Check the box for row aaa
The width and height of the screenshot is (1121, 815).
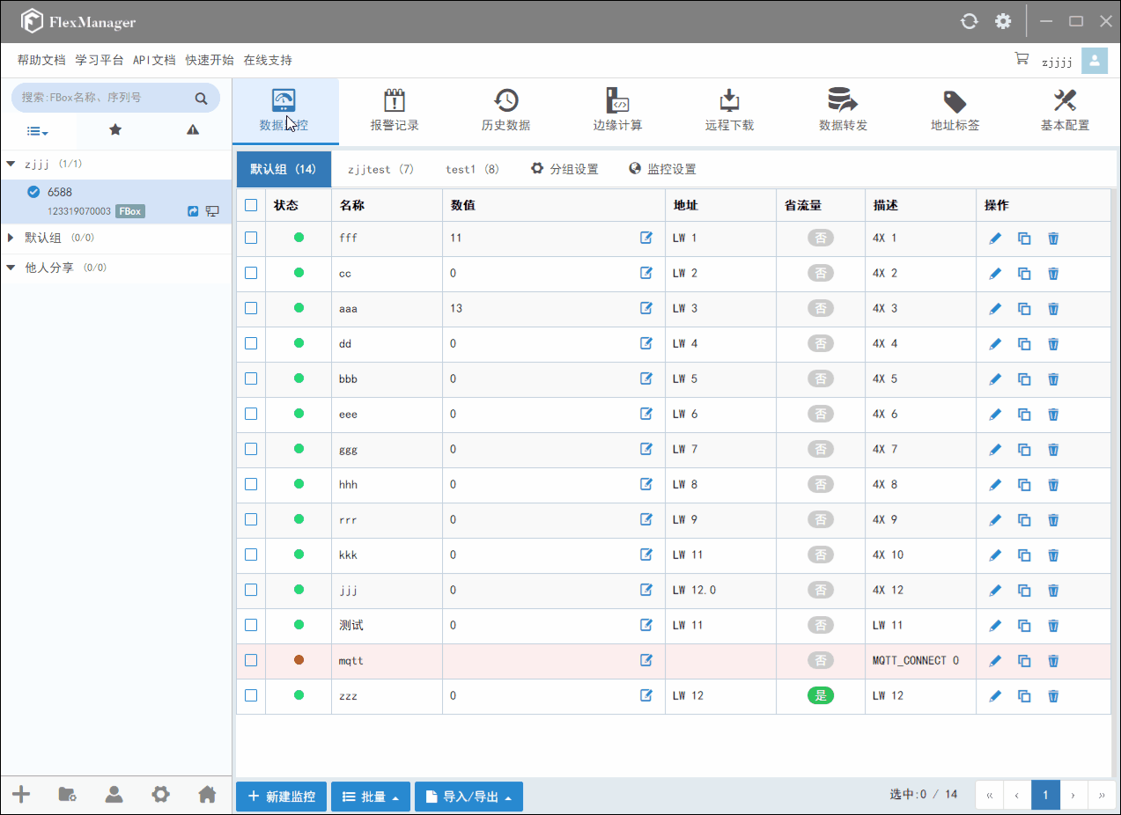(251, 308)
